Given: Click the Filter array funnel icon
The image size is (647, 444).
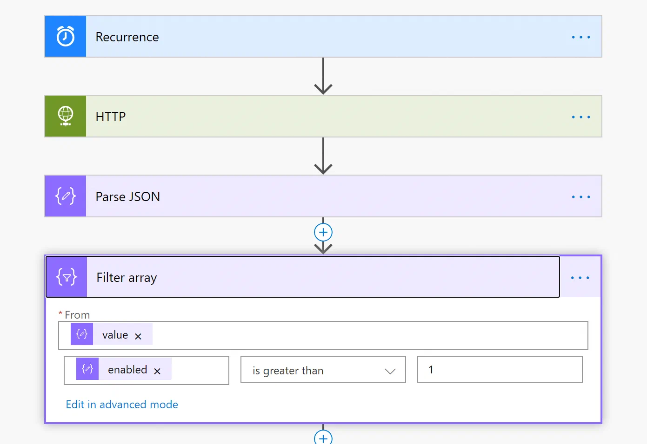Looking at the screenshot, I should 67,277.
